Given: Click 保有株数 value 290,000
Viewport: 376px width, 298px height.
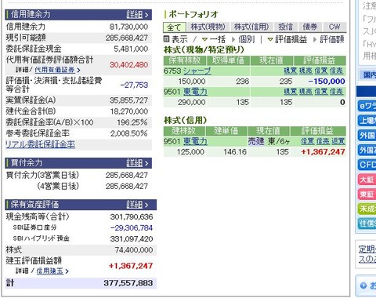Looking at the screenshot, I should coord(192,102).
